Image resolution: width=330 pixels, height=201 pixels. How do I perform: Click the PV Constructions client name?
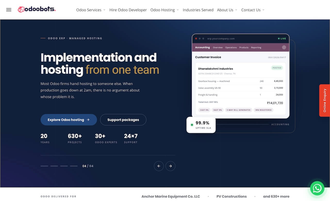pos(232,196)
